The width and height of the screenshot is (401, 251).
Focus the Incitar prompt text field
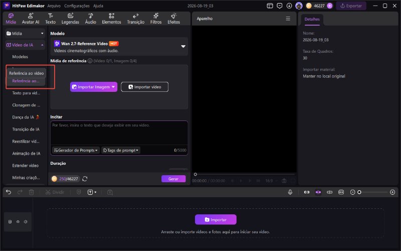point(119,133)
